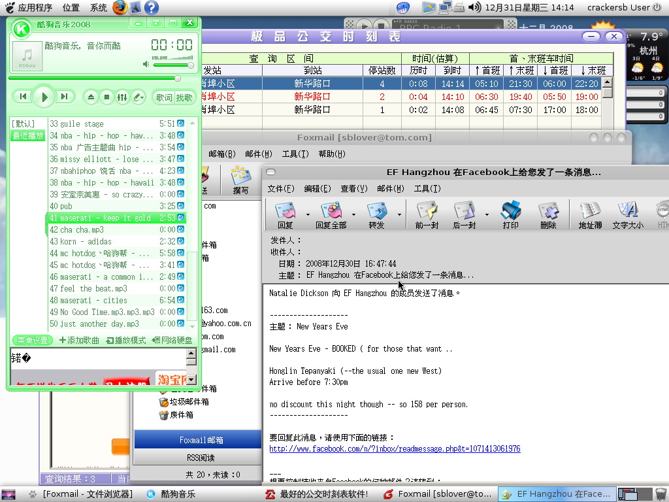Print the email with 打印
Viewport: 669px width, 502px height.
(511, 214)
